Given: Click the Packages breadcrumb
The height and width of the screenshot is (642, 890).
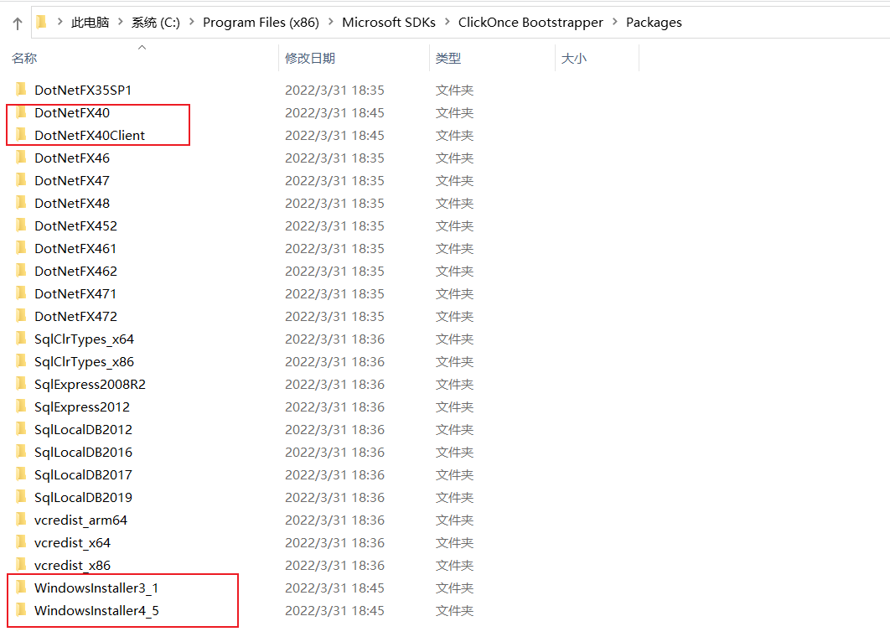Looking at the screenshot, I should click(x=654, y=23).
